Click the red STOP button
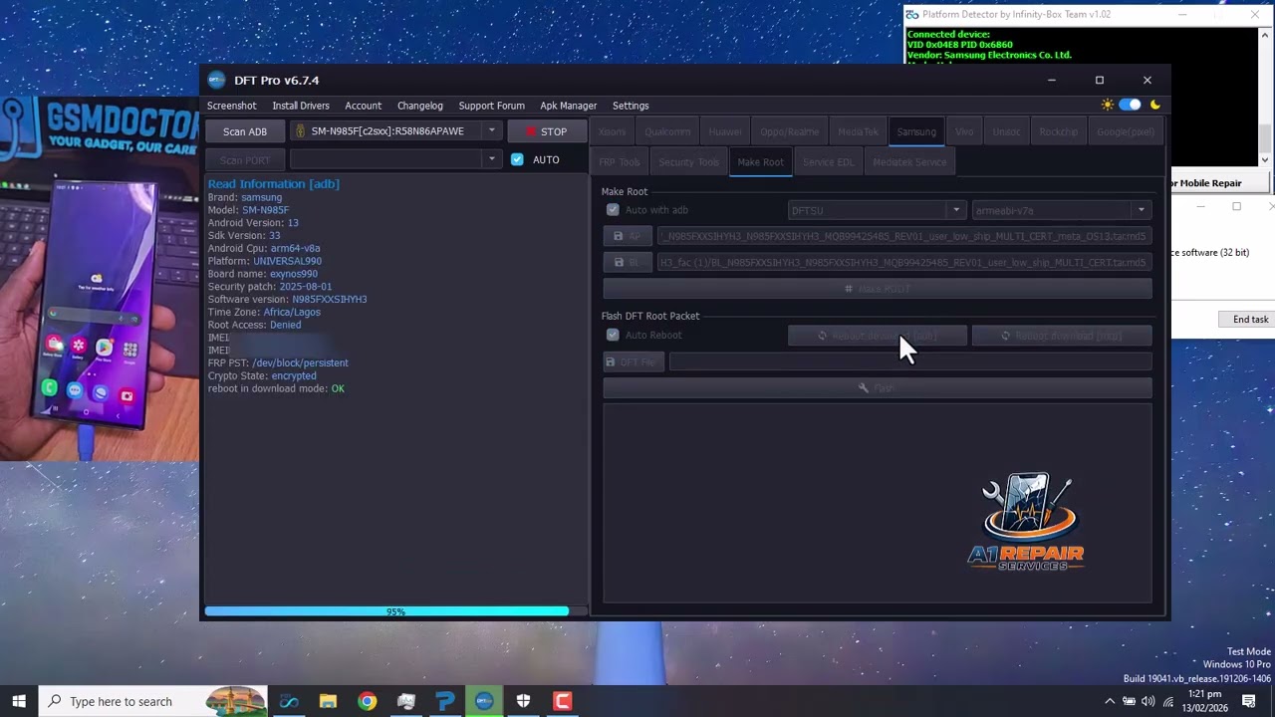 (547, 131)
